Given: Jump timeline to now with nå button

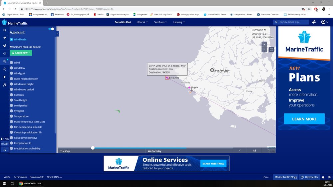Looking at the screenshot, I should click(x=254, y=150).
